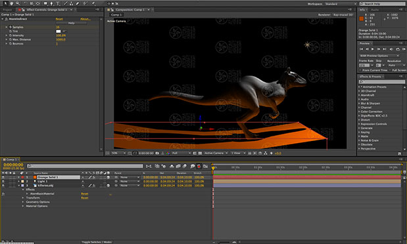Select the Info panel tab
The image size is (407, 244).
tap(362, 10)
